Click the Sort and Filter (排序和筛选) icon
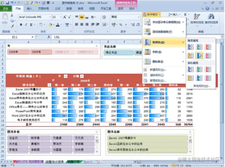This screenshot has height=167, width=225. tap(197, 16)
